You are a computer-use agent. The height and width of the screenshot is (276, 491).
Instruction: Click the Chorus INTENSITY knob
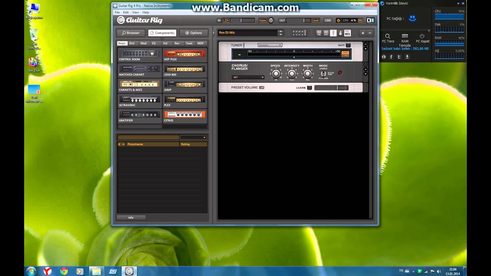(292, 73)
